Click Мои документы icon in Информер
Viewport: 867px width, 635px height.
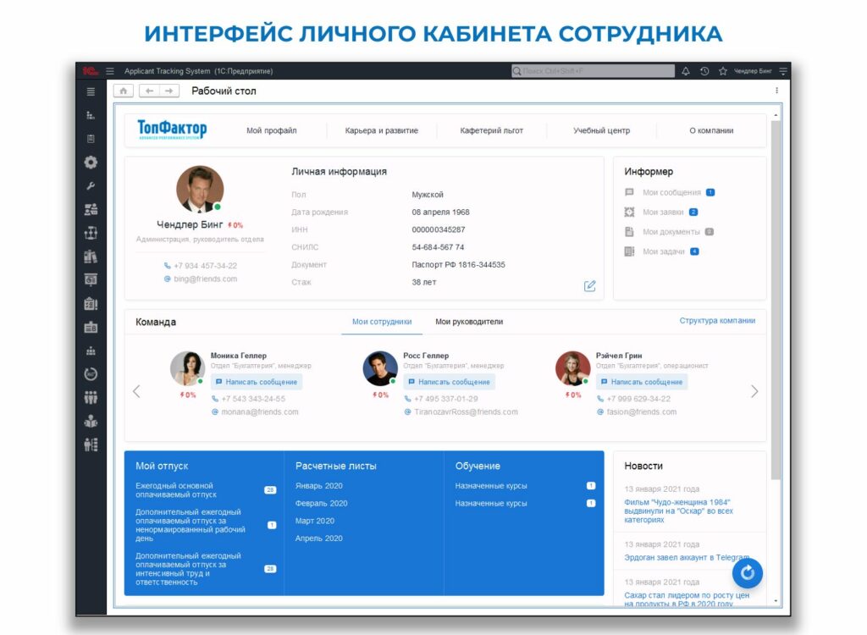coord(629,232)
